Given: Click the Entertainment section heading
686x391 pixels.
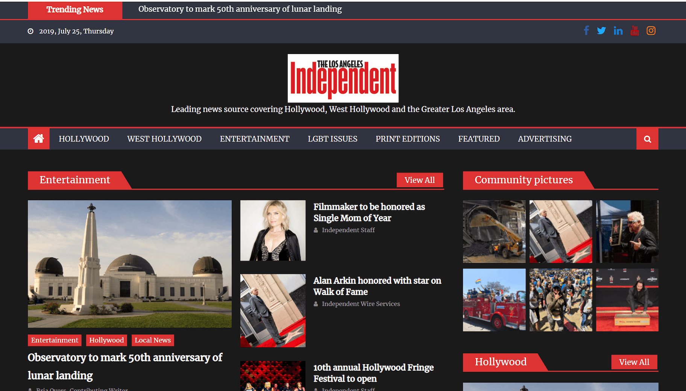Looking at the screenshot, I should point(75,180).
